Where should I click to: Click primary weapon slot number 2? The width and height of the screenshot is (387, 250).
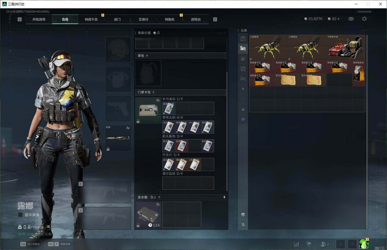pos(104,218)
